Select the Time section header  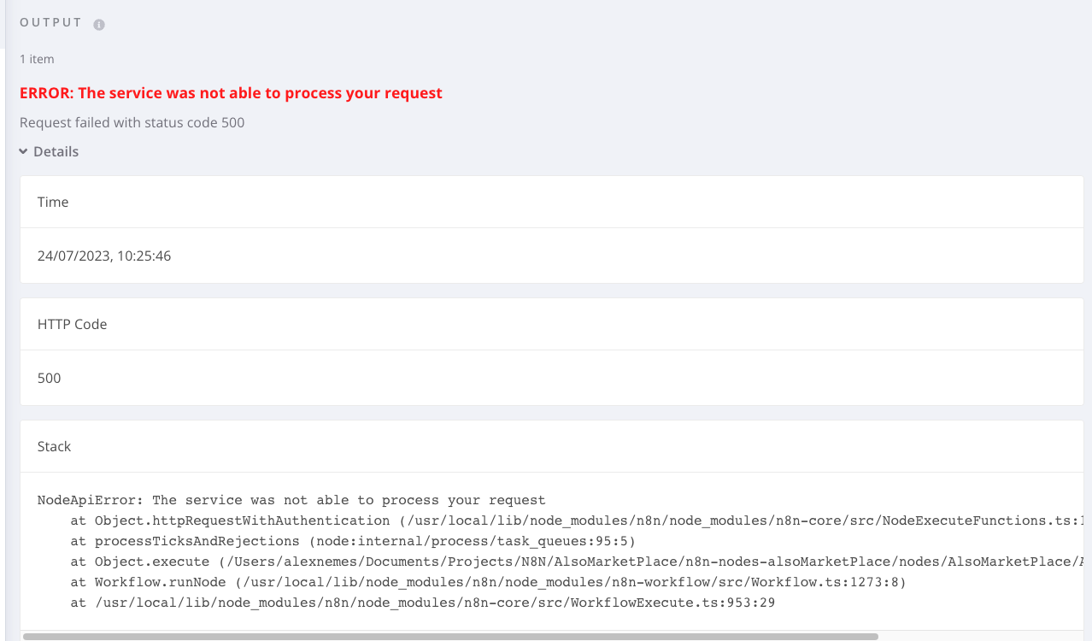(x=53, y=202)
